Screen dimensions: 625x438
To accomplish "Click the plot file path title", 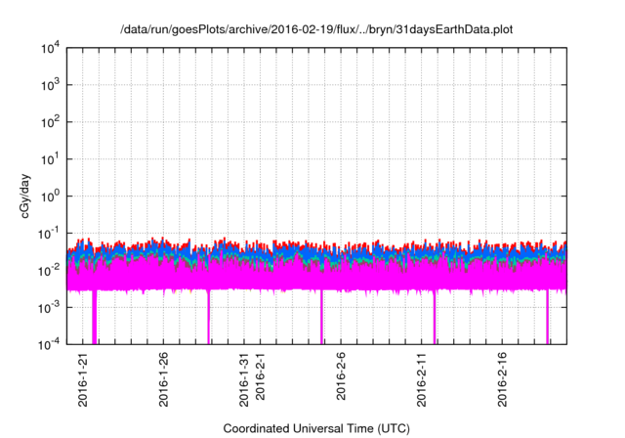I will (316, 29).
